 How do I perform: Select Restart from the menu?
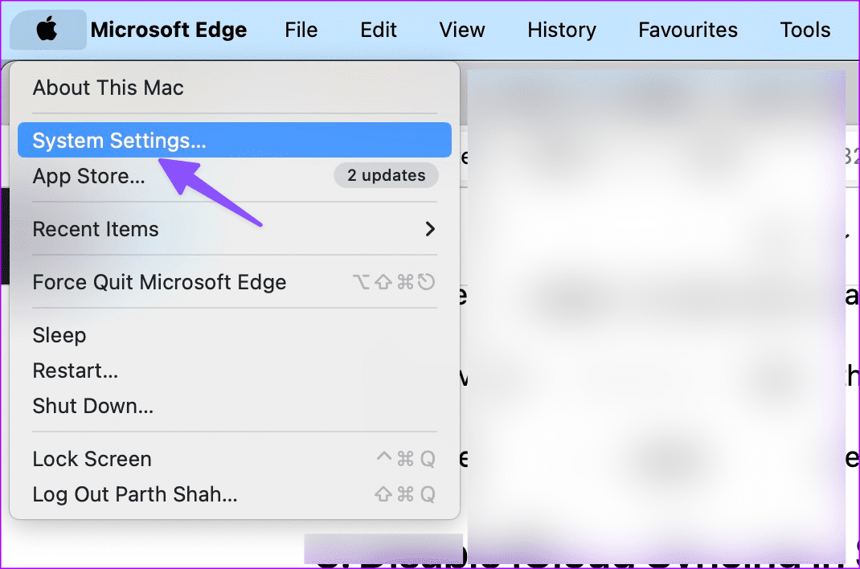75,370
